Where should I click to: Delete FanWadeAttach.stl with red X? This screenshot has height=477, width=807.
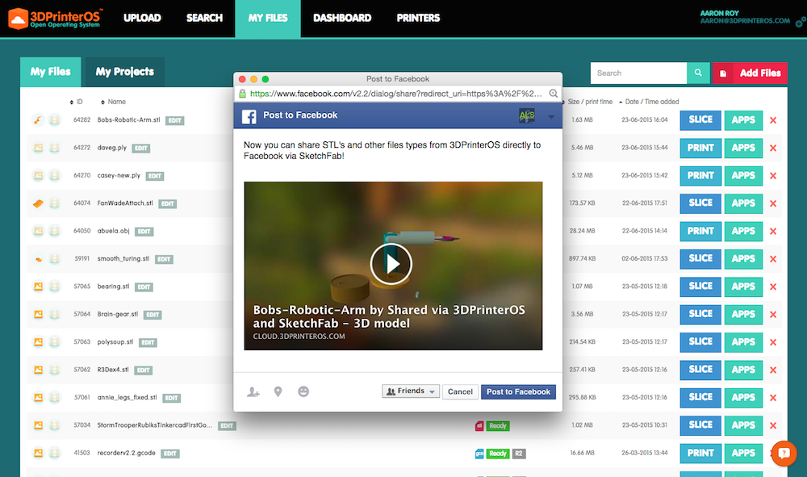(x=773, y=203)
